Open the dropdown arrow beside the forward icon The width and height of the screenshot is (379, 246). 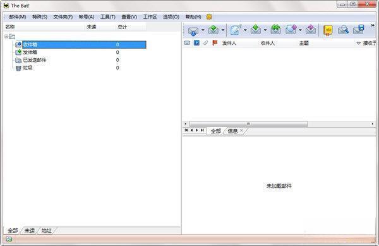300,30
